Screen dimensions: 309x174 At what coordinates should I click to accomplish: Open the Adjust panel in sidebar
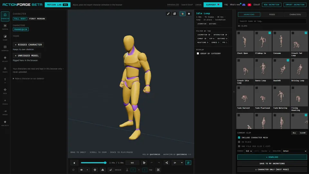pyautogui.click(x=5, y=59)
